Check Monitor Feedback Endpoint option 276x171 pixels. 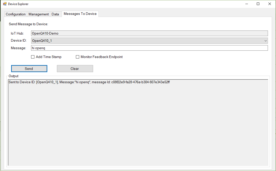(x=77, y=57)
